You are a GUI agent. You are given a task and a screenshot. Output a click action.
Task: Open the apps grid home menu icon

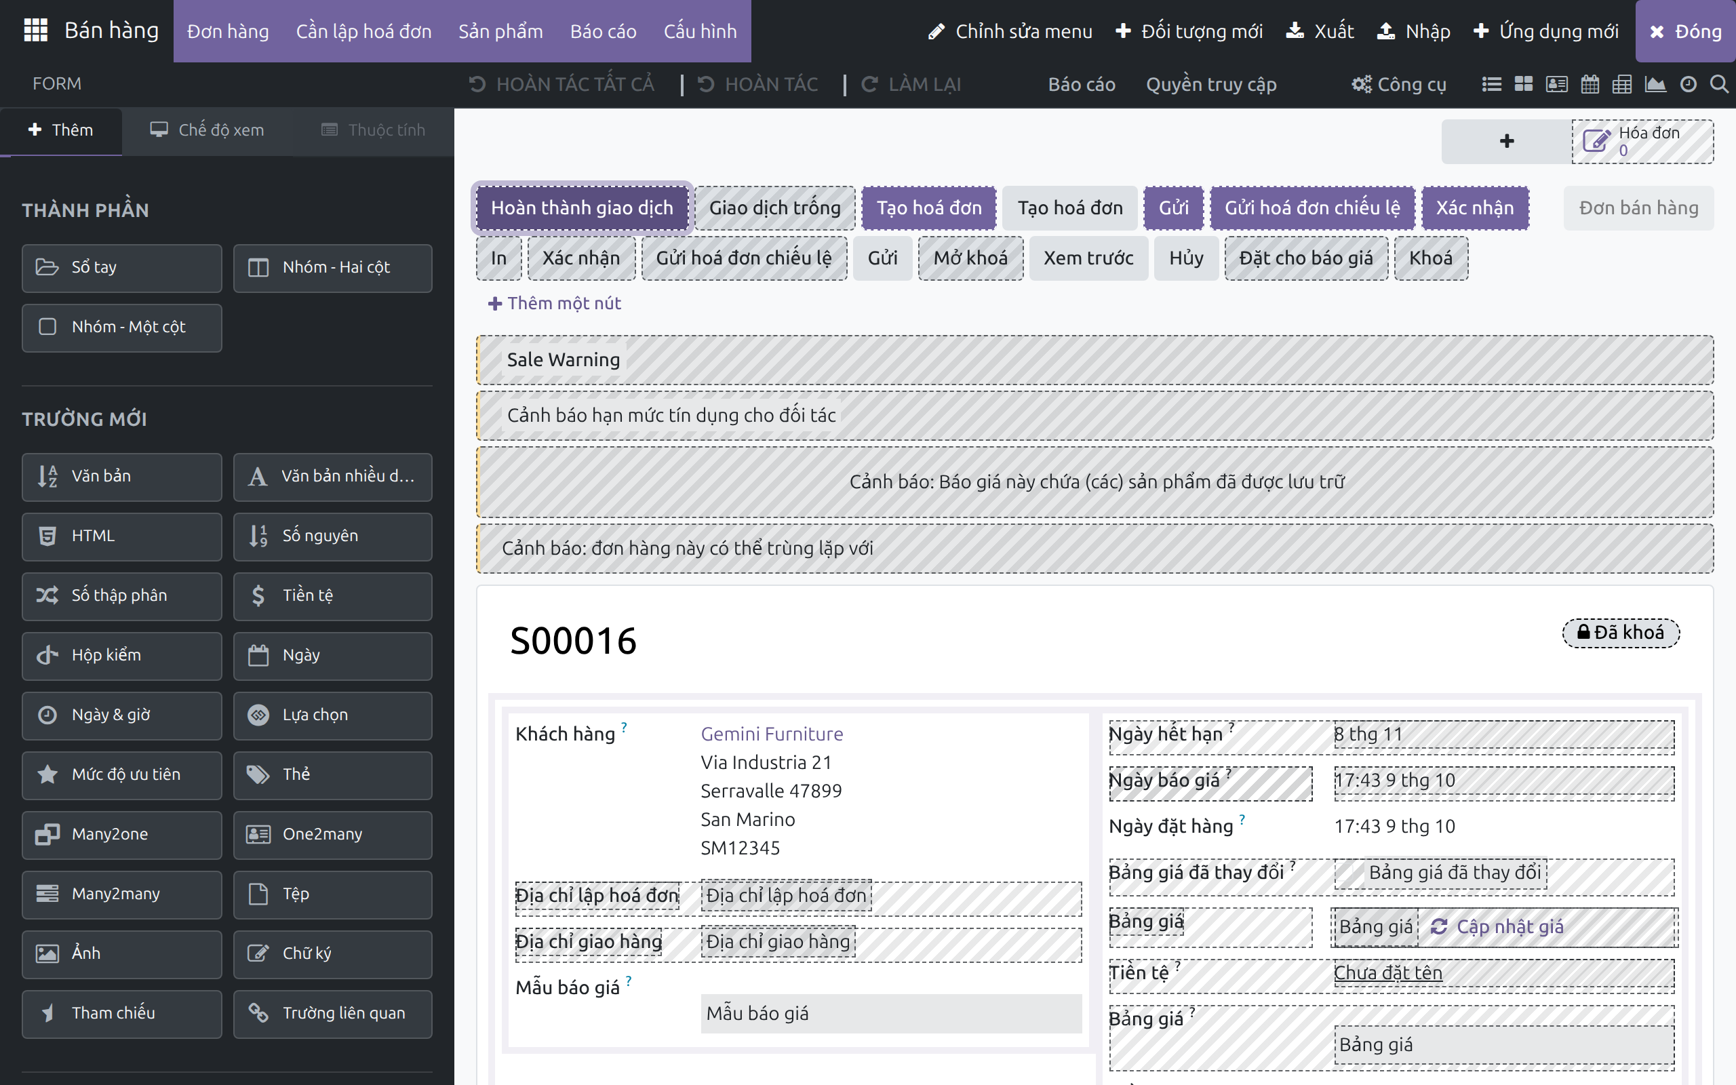tap(35, 31)
